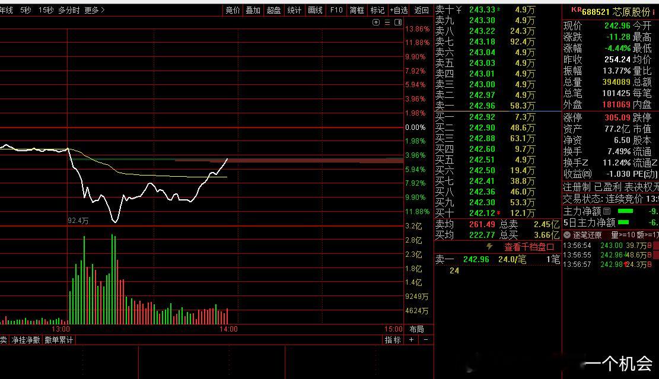
Task: Click the lightning bolt icon by 查看千档盘口
Action: point(489,247)
